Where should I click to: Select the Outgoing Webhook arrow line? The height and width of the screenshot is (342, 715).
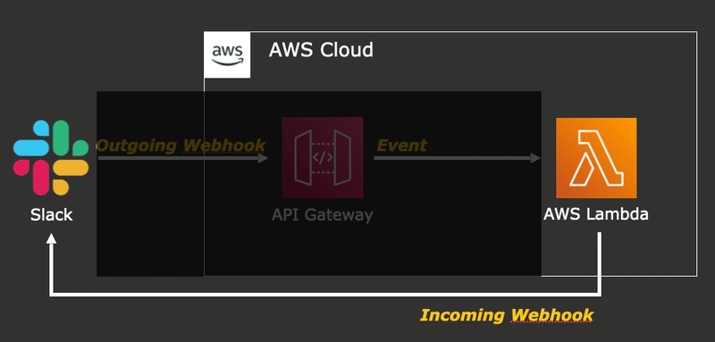pyautogui.click(x=183, y=158)
